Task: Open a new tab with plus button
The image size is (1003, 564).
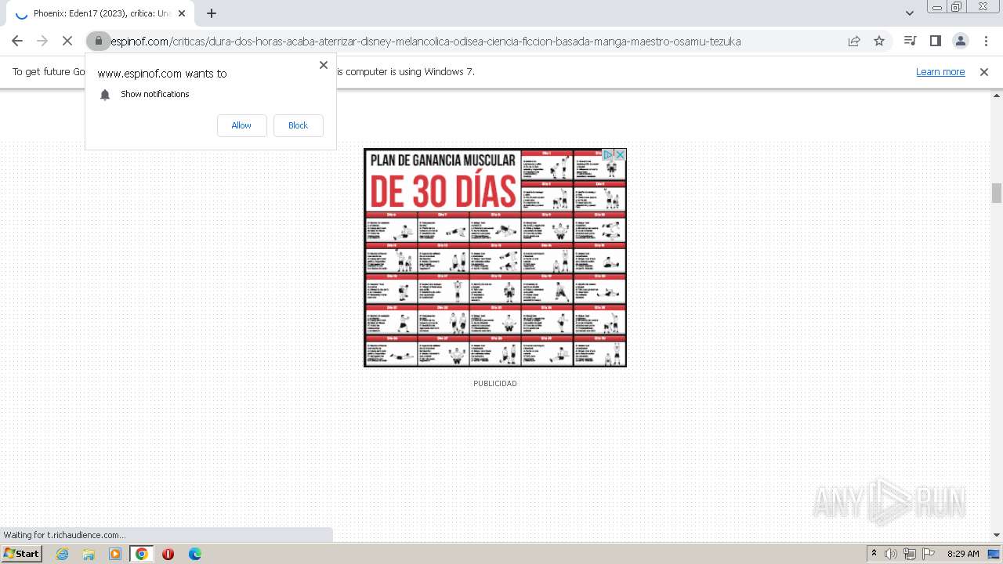Action: [212, 13]
